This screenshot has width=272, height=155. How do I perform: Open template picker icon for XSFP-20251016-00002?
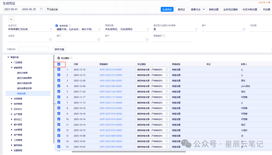click(x=167, y=114)
